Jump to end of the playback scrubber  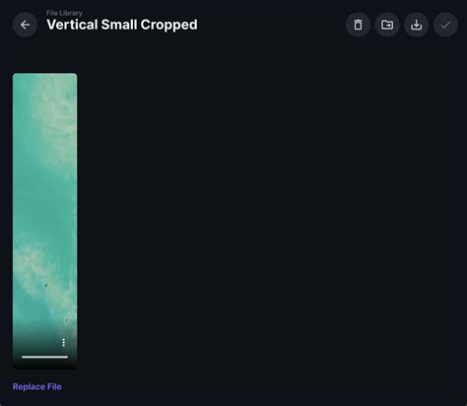point(67,357)
